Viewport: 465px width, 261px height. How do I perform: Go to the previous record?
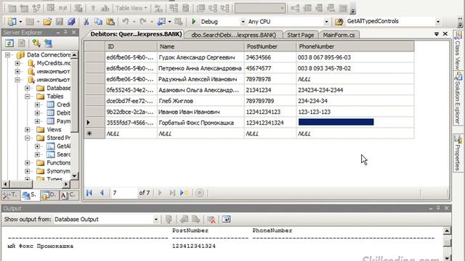pos(102,193)
